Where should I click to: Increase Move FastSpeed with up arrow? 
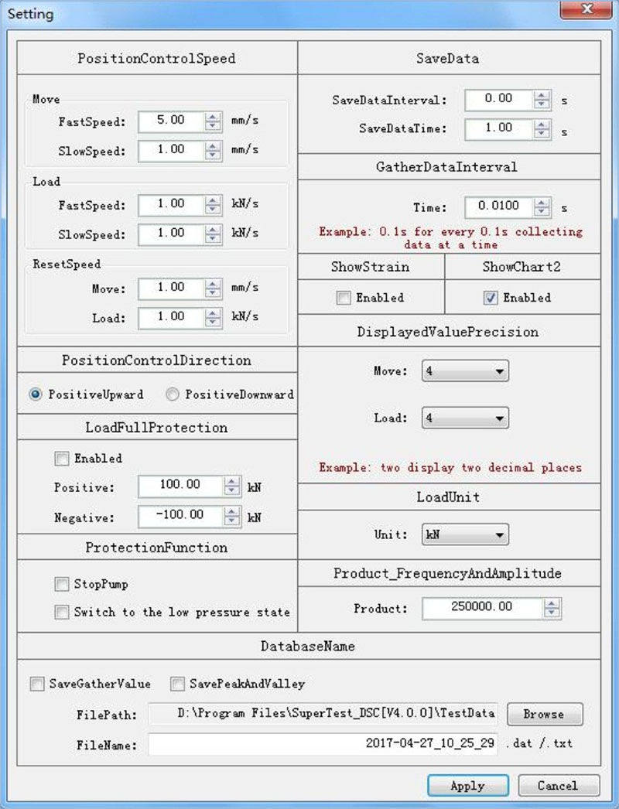pyautogui.click(x=212, y=117)
